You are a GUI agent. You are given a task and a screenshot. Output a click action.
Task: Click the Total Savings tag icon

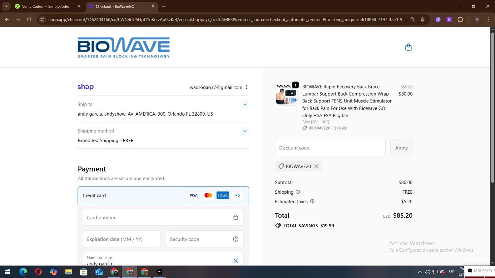[x=278, y=226]
